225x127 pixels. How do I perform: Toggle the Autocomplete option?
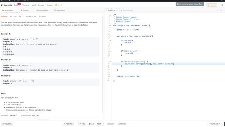click(x=127, y=10)
